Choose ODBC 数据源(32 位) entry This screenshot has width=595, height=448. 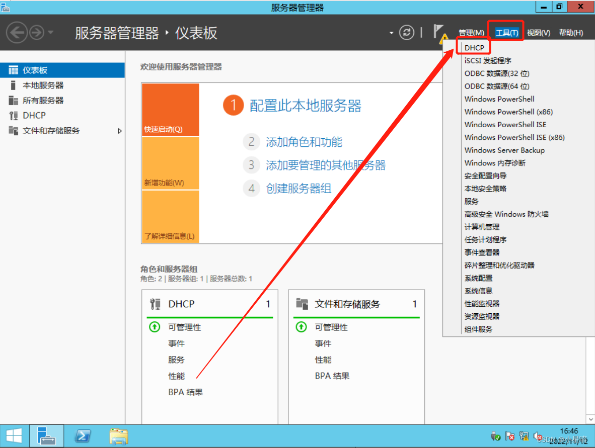point(497,73)
